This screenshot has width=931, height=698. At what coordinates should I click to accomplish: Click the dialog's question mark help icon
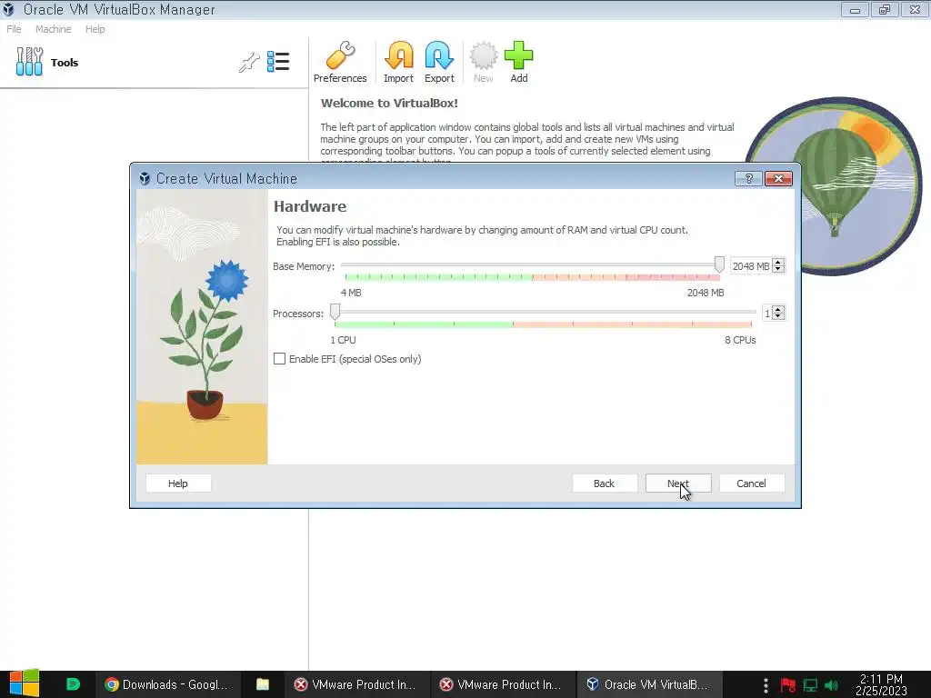click(748, 179)
